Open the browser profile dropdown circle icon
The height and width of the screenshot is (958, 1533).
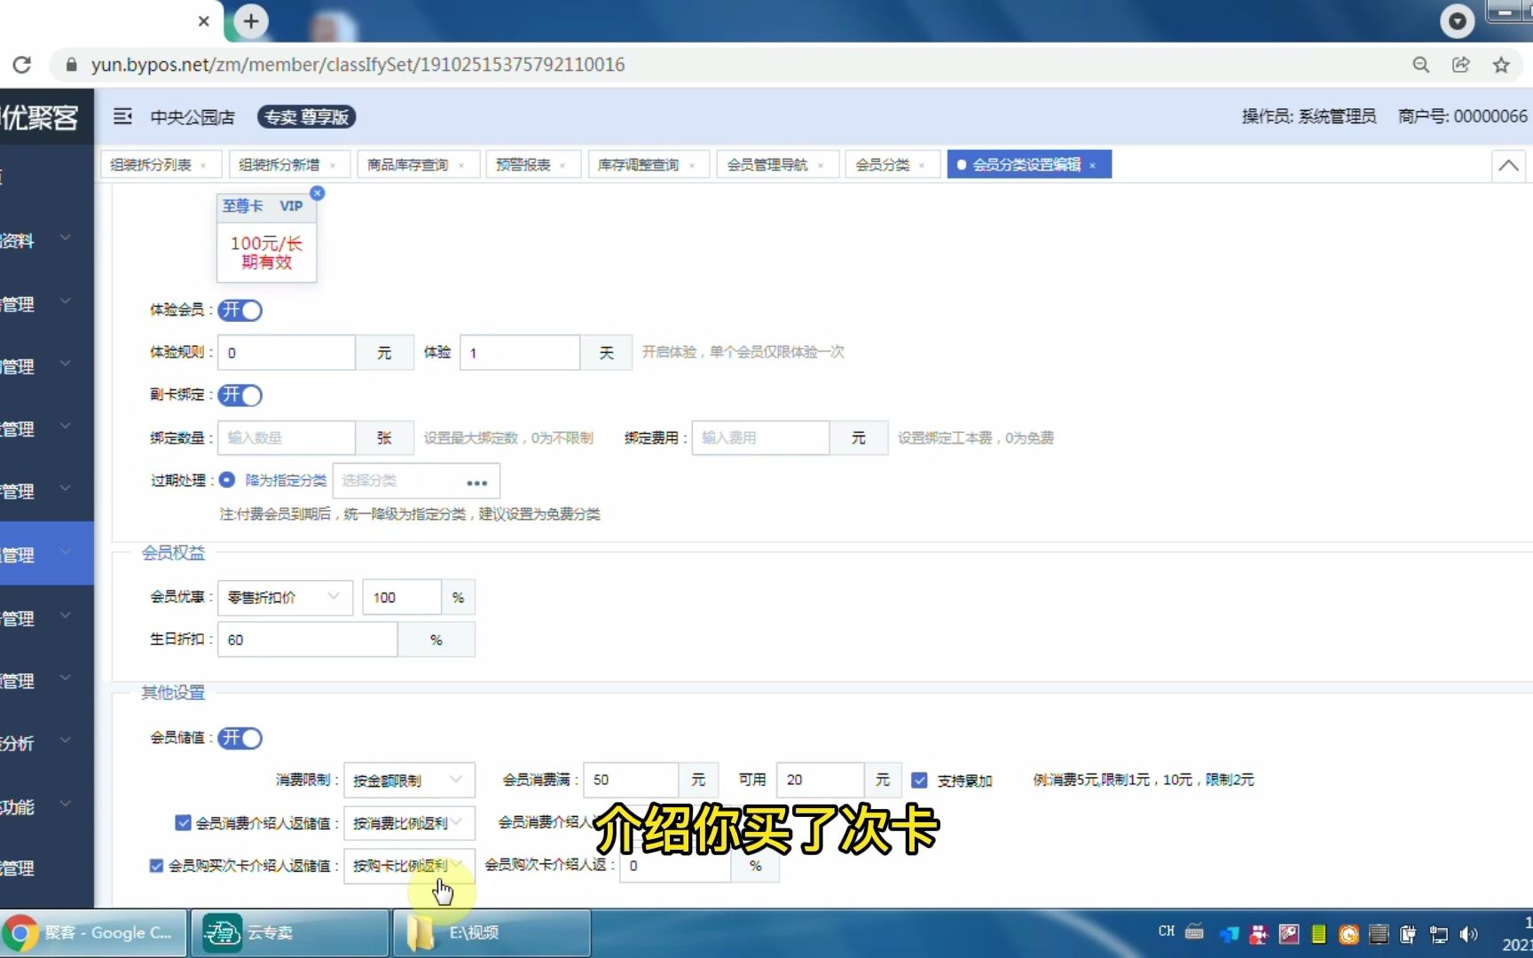[1457, 21]
